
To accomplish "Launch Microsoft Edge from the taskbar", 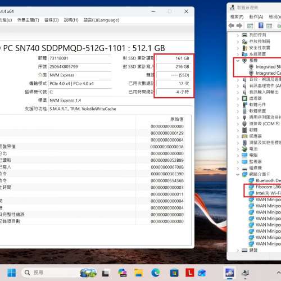I will pos(156,273).
